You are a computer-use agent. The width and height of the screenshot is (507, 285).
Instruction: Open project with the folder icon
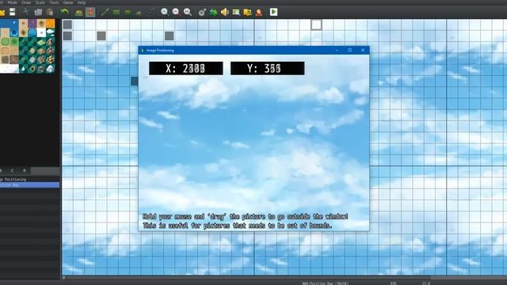pyautogui.click(x=2, y=13)
